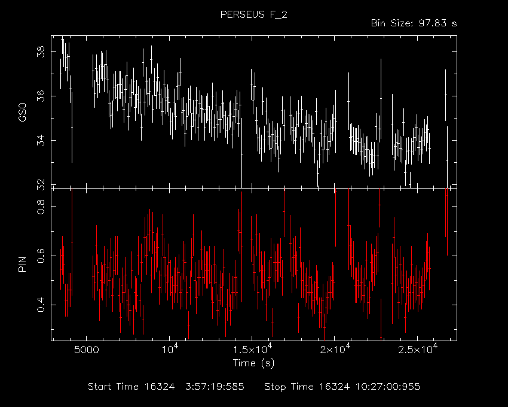This screenshot has width=508, height=407.
Task: Click the 0.4 tick label on PIN axis
Action: 41,305
